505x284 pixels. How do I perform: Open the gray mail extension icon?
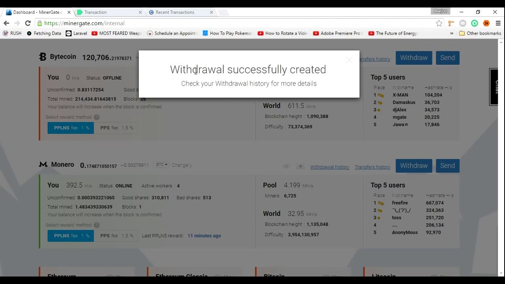[463, 23]
